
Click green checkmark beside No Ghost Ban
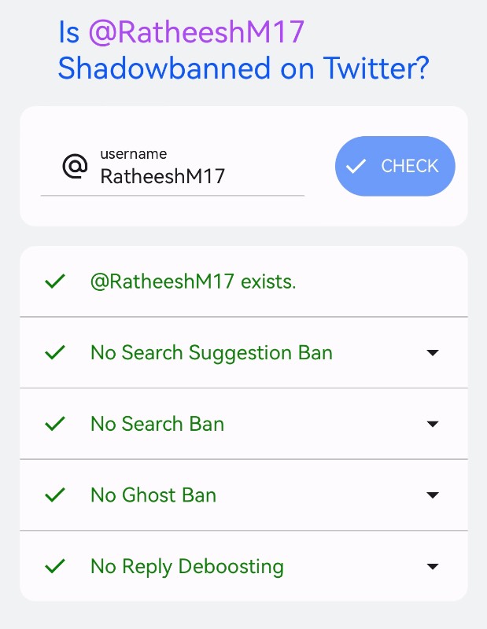point(55,495)
